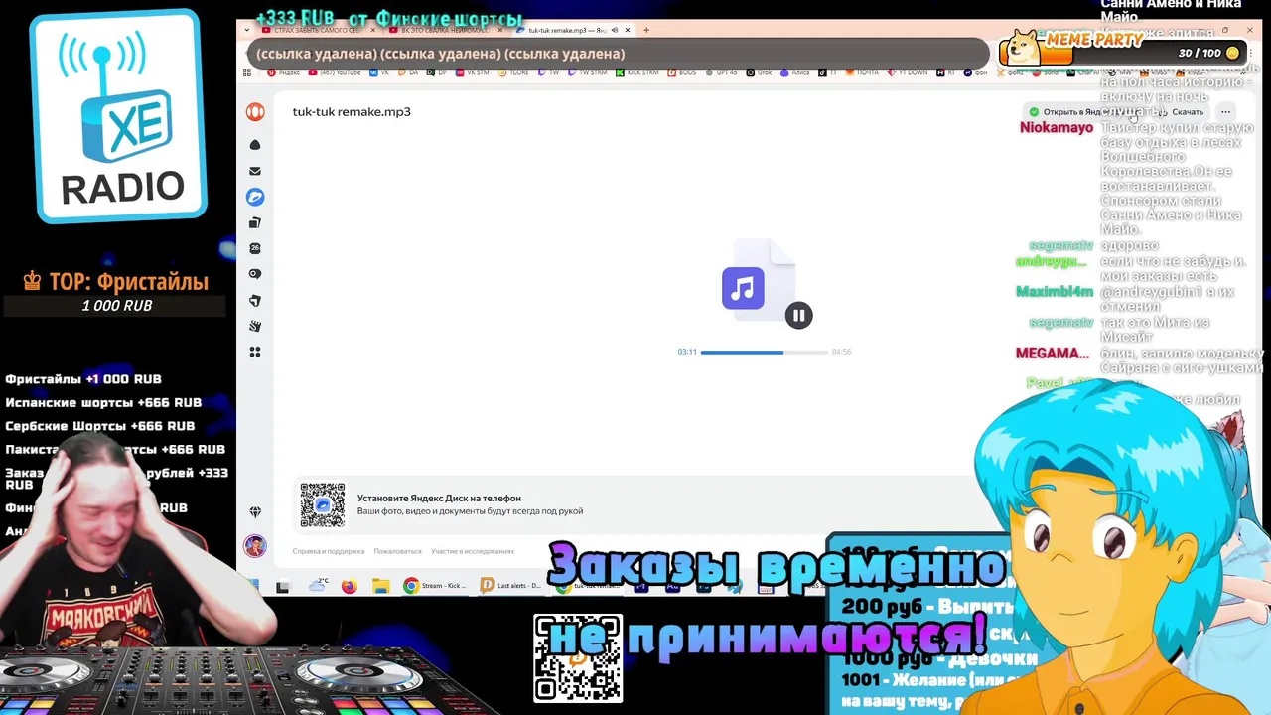Viewport: 1271px width, 715px height.
Task: Click Участие в исследованиях footer link
Action: [x=473, y=551]
